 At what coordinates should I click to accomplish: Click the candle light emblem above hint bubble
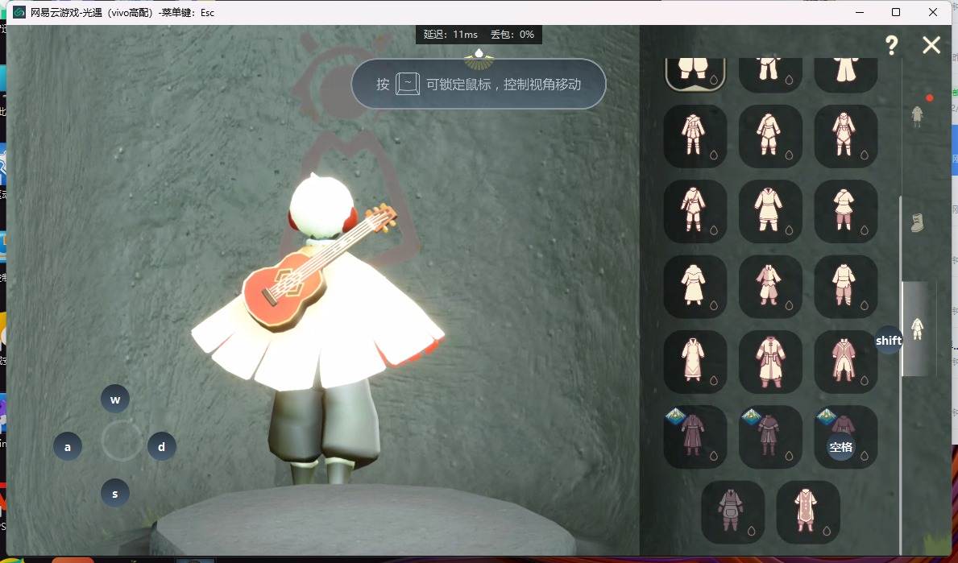(479, 58)
